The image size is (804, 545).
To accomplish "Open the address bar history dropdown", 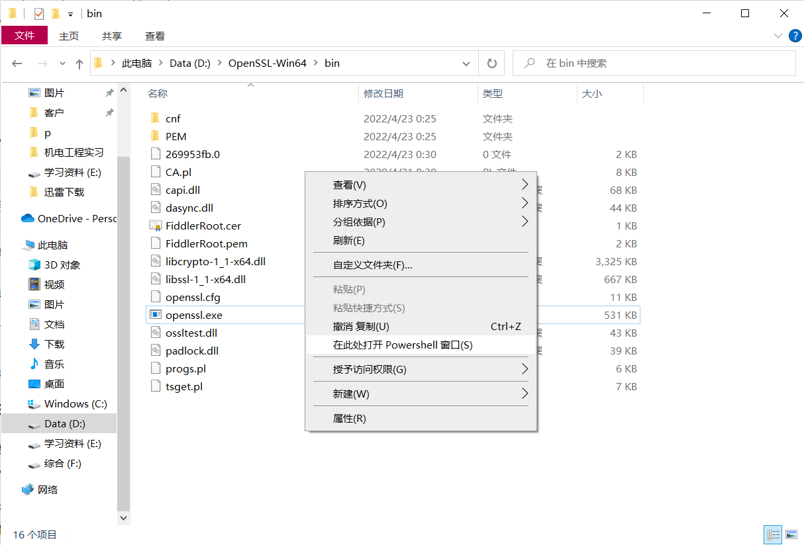I will 466,63.
